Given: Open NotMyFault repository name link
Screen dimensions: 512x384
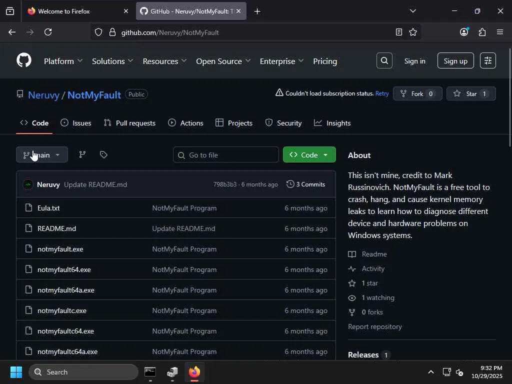Looking at the screenshot, I should (94, 95).
